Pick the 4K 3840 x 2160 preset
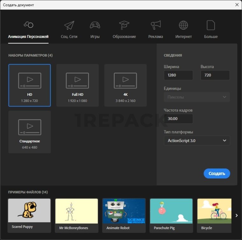Image resolution: width=242 pixels, height=240 pixels. pyautogui.click(x=125, y=85)
